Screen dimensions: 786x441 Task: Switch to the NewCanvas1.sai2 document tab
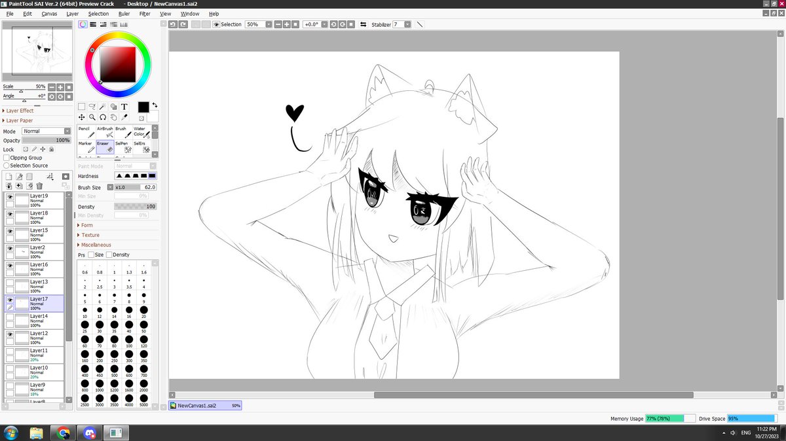[205, 406]
